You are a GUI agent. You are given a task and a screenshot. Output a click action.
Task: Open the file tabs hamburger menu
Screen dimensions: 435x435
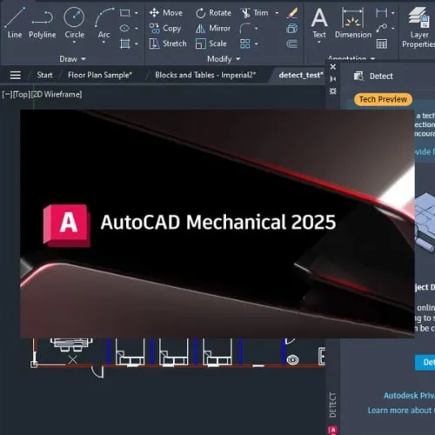click(15, 75)
